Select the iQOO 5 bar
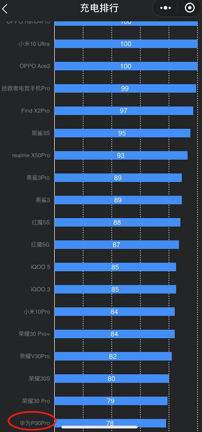202x432 pixels. click(115, 267)
